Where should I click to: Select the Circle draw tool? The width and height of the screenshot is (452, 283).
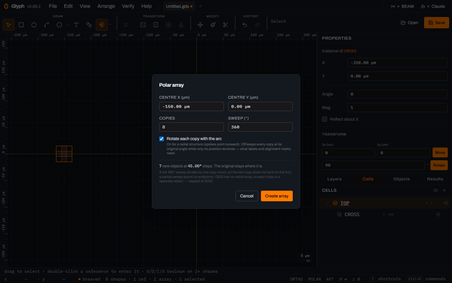click(x=59, y=25)
